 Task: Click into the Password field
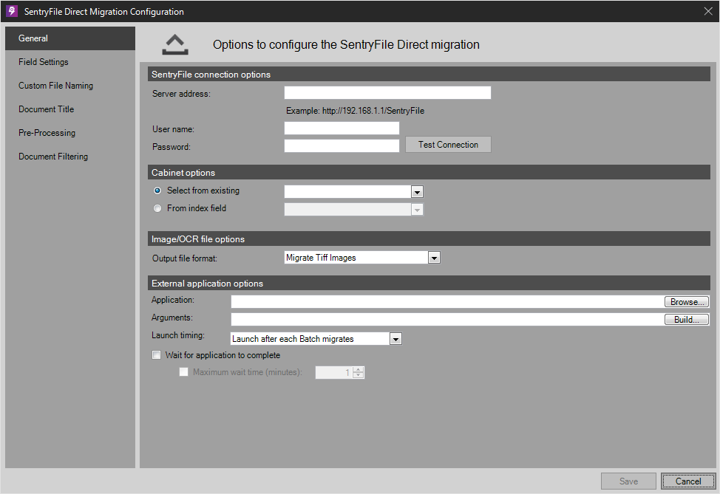tap(342, 146)
